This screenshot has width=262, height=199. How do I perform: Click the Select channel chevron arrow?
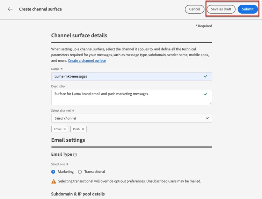(207, 118)
